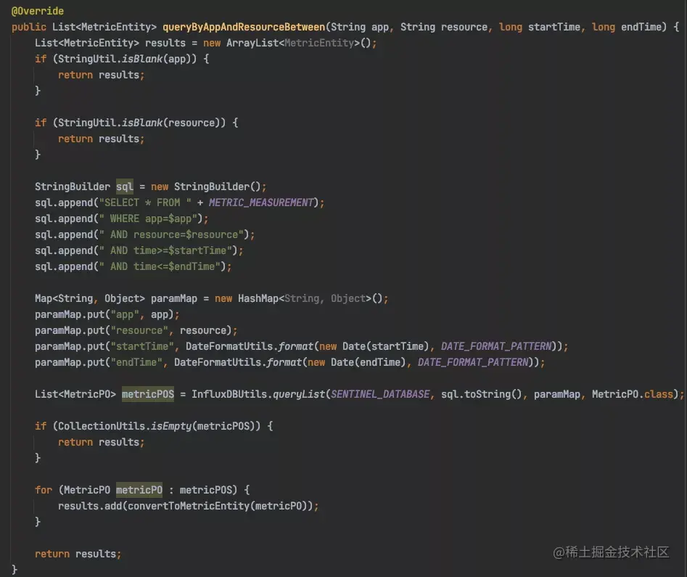Click the " AND time>=$startTime" string
The height and width of the screenshot is (577, 687).
[x=165, y=250]
